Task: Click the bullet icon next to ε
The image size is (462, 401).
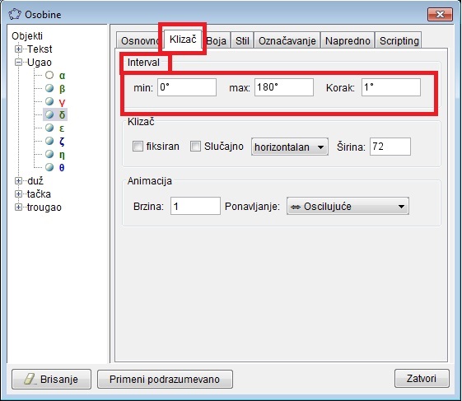Action: click(x=49, y=128)
